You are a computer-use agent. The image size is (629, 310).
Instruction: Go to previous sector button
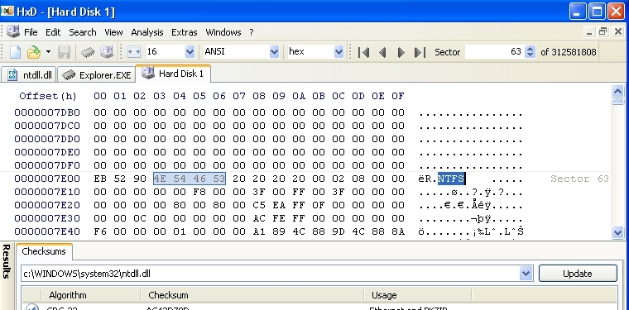point(382,52)
